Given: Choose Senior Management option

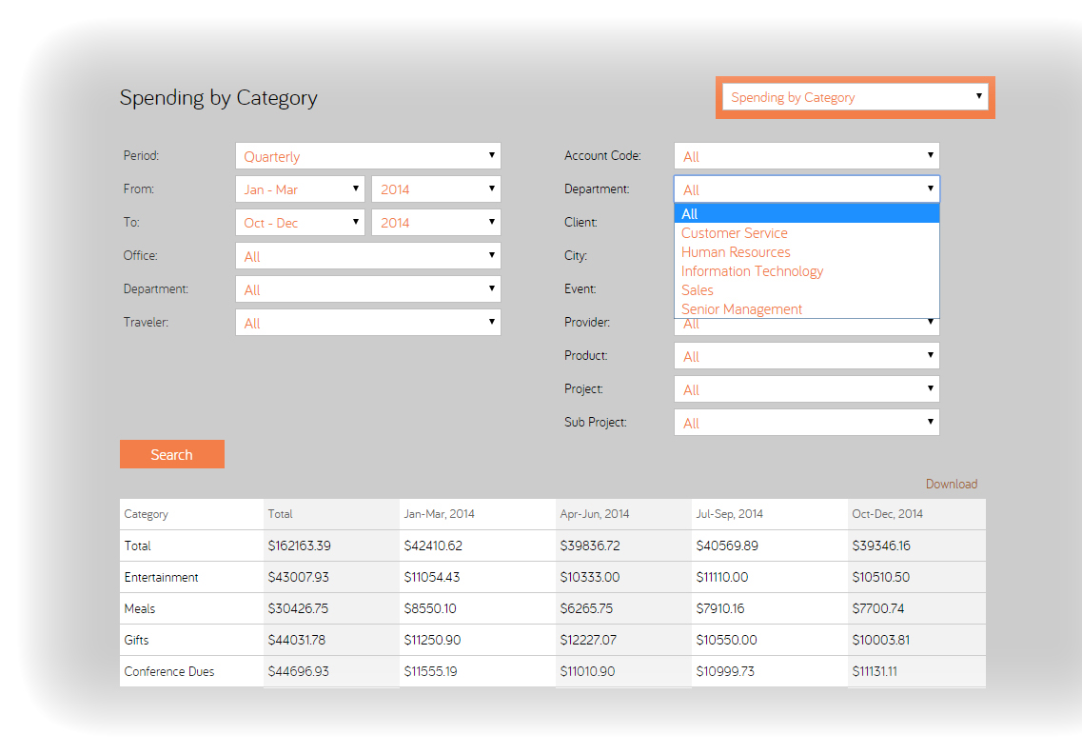Looking at the screenshot, I should [x=741, y=309].
